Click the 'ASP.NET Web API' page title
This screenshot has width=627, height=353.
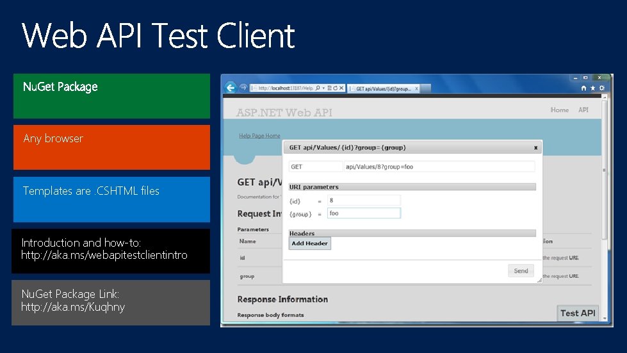pyautogui.click(x=284, y=113)
